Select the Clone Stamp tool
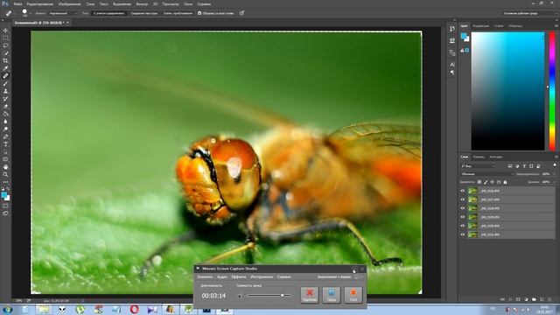 point(5,91)
